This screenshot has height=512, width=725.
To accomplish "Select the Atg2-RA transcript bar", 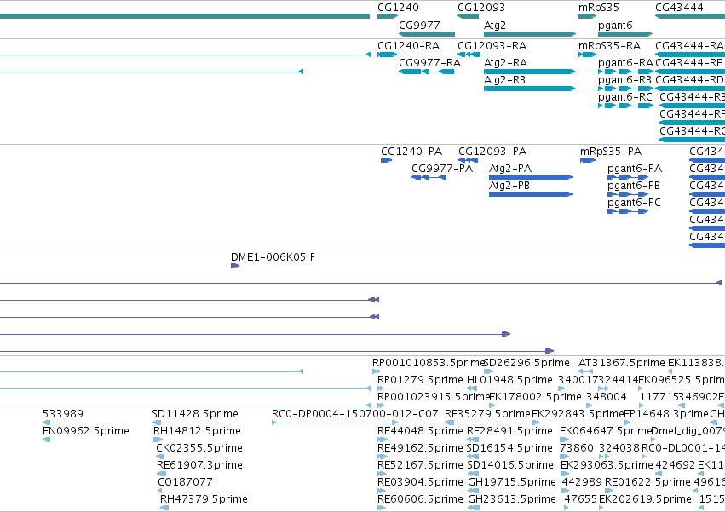I will (530, 72).
